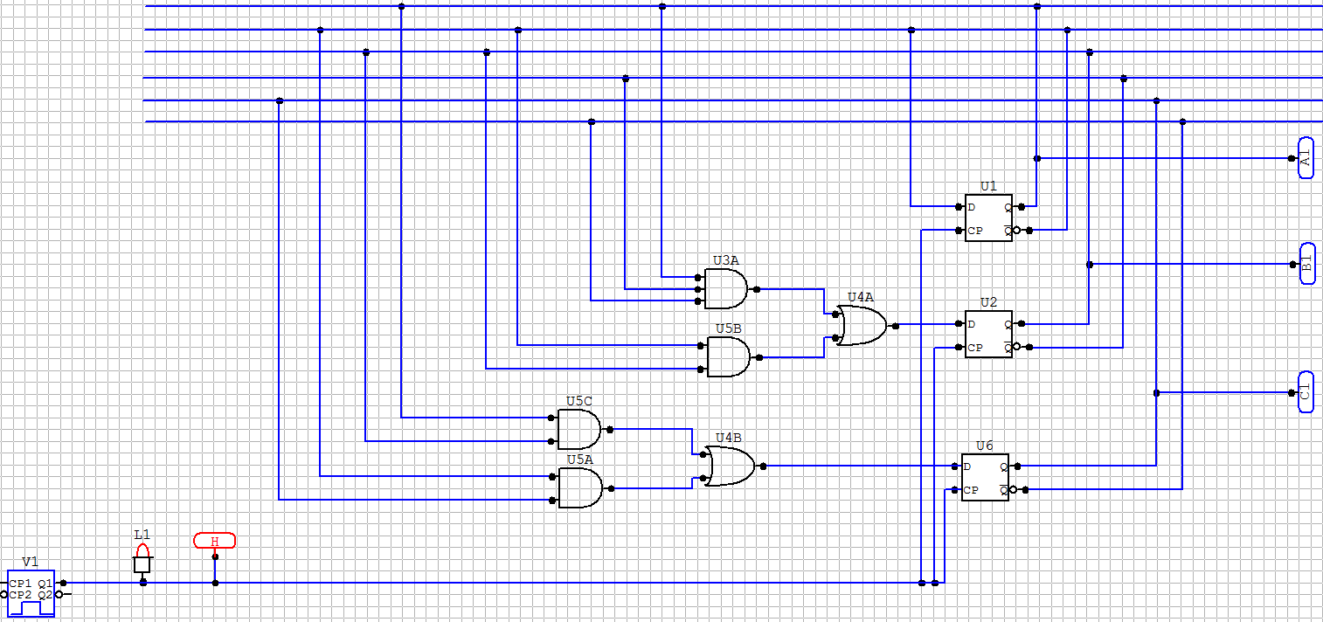The image size is (1323, 622).
Task: Select the U3A three-input AND gate
Action: pos(725,289)
